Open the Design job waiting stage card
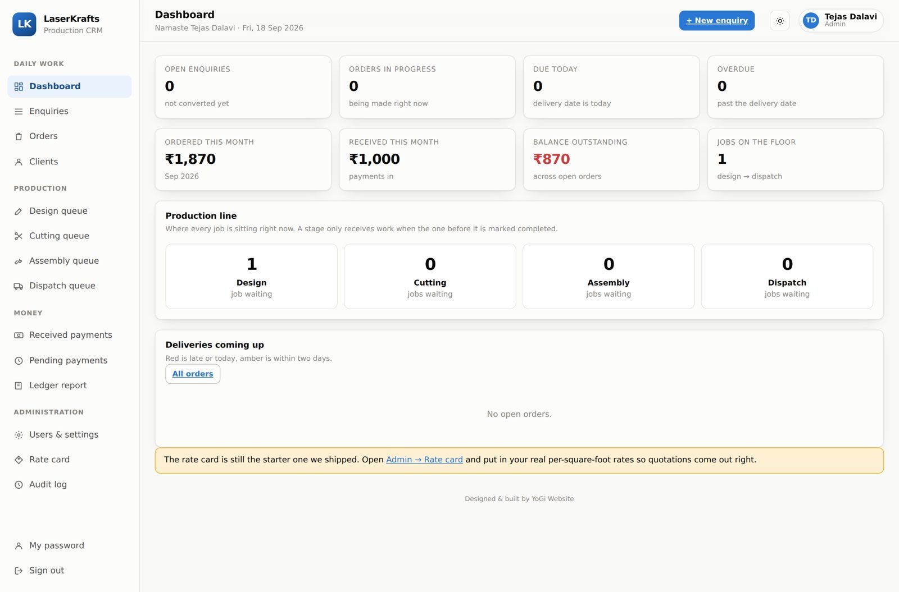Image resolution: width=899 pixels, height=592 pixels. click(252, 276)
